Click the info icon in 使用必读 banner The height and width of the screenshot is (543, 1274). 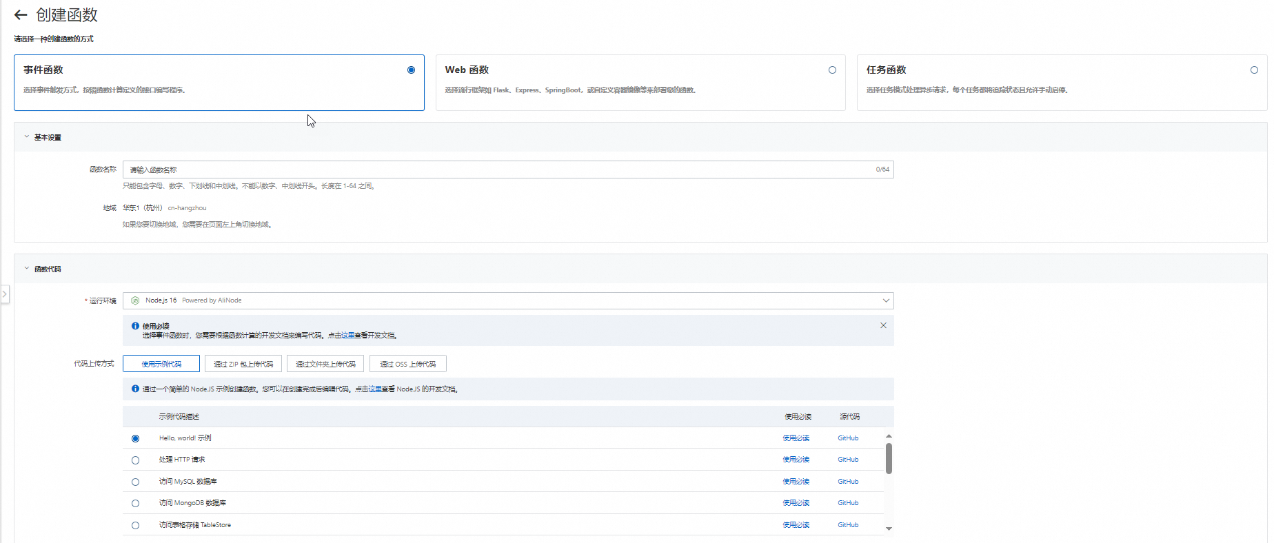pyautogui.click(x=135, y=326)
